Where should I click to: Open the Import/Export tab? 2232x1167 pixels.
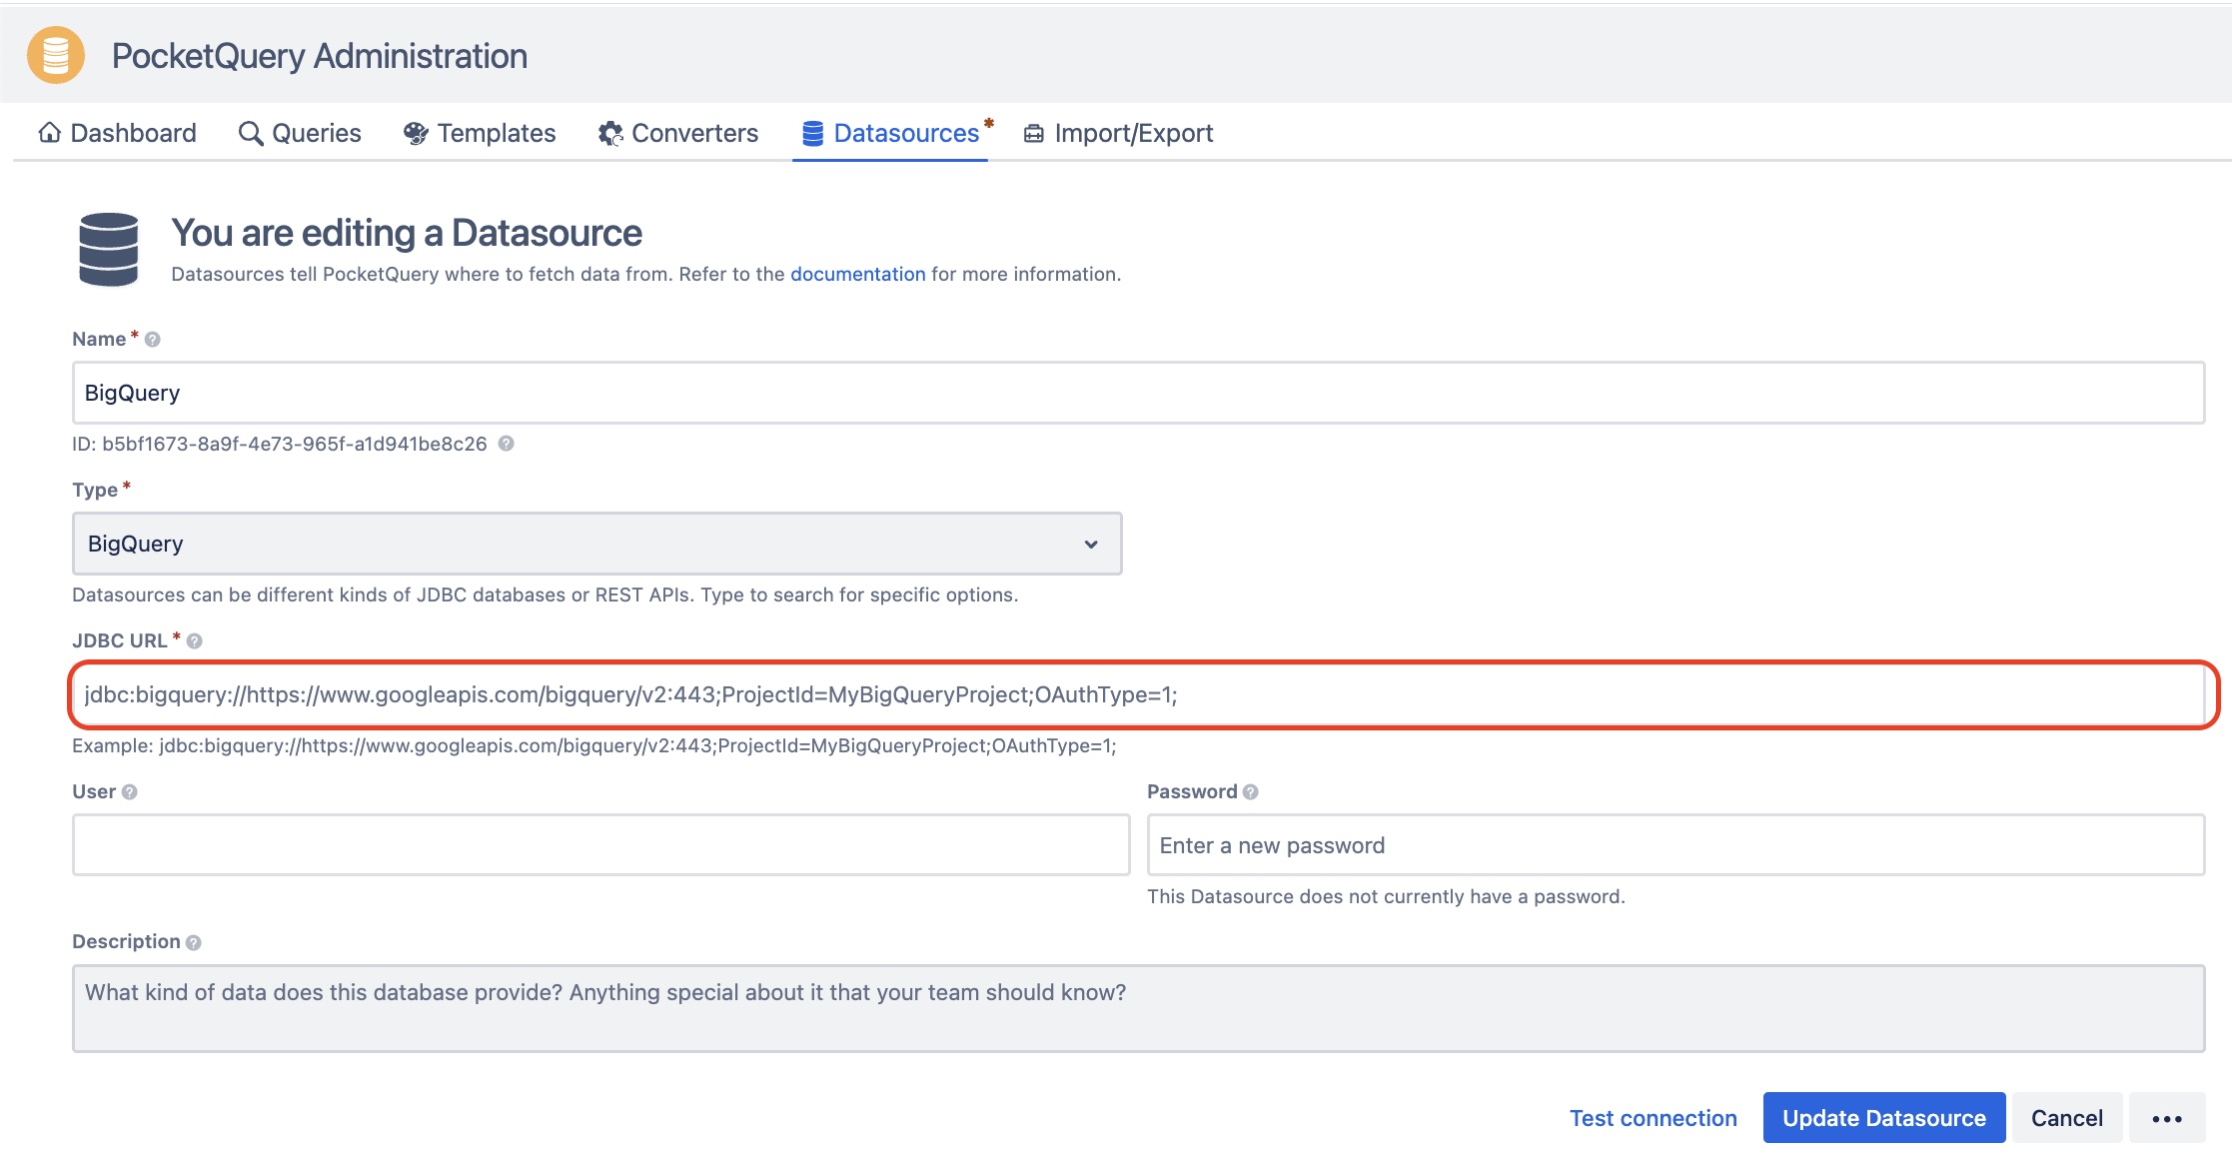[1119, 133]
